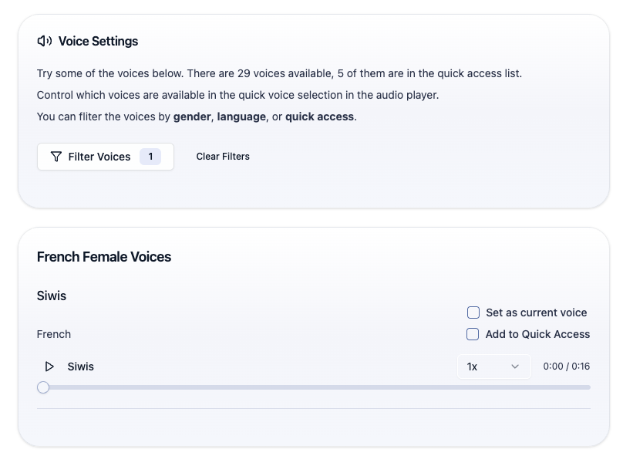The height and width of the screenshot is (473, 623).
Task: Click the 0:00 / 0:16 time display
Action: click(x=566, y=367)
